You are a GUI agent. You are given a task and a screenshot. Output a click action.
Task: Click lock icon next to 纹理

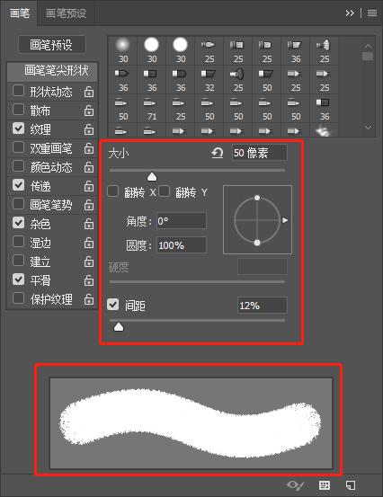tap(89, 129)
